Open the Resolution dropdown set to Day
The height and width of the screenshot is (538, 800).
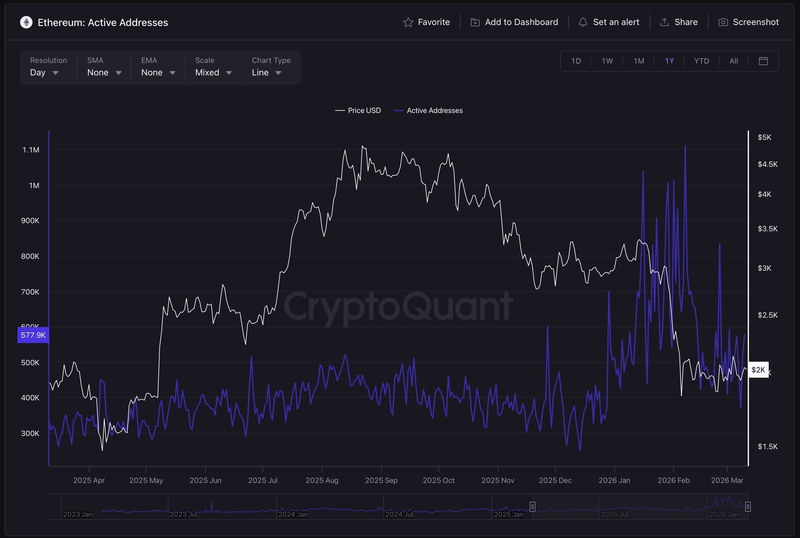pyautogui.click(x=44, y=72)
